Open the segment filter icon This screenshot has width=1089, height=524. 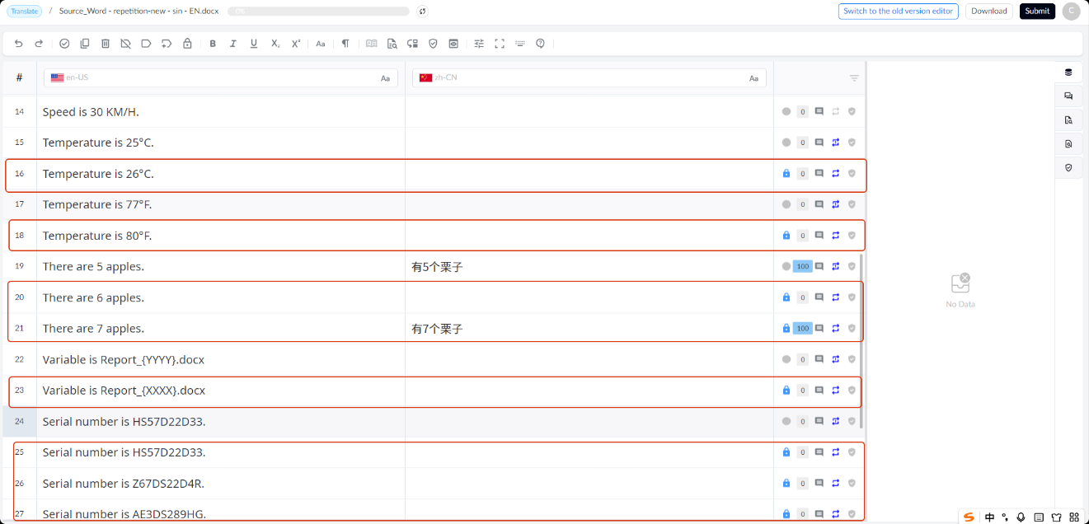854,78
